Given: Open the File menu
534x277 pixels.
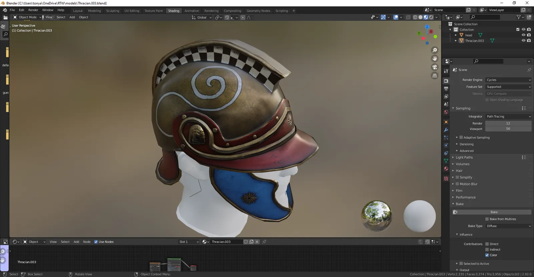Looking at the screenshot, I should 12,10.
